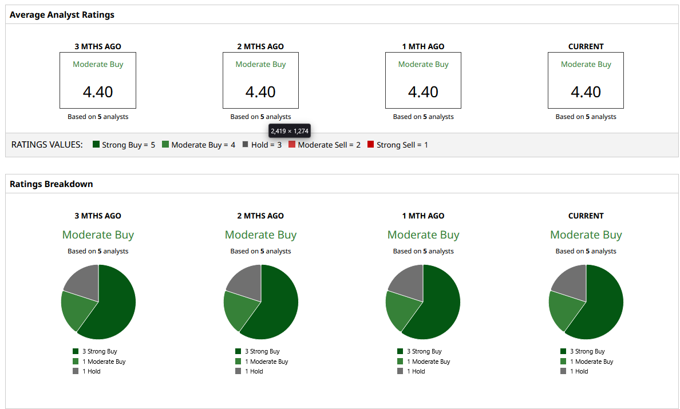Click large Moderate Buy title under breakdown 2 MTHS AGO
680x409 pixels.
[x=260, y=235]
